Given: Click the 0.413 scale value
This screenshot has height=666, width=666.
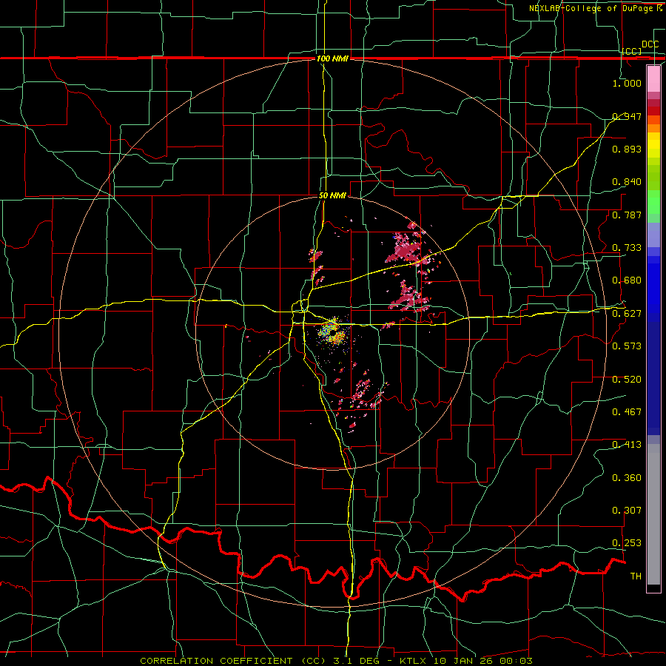Looking at the screenshot, I should pyautogui.click(x=627, y=445).
